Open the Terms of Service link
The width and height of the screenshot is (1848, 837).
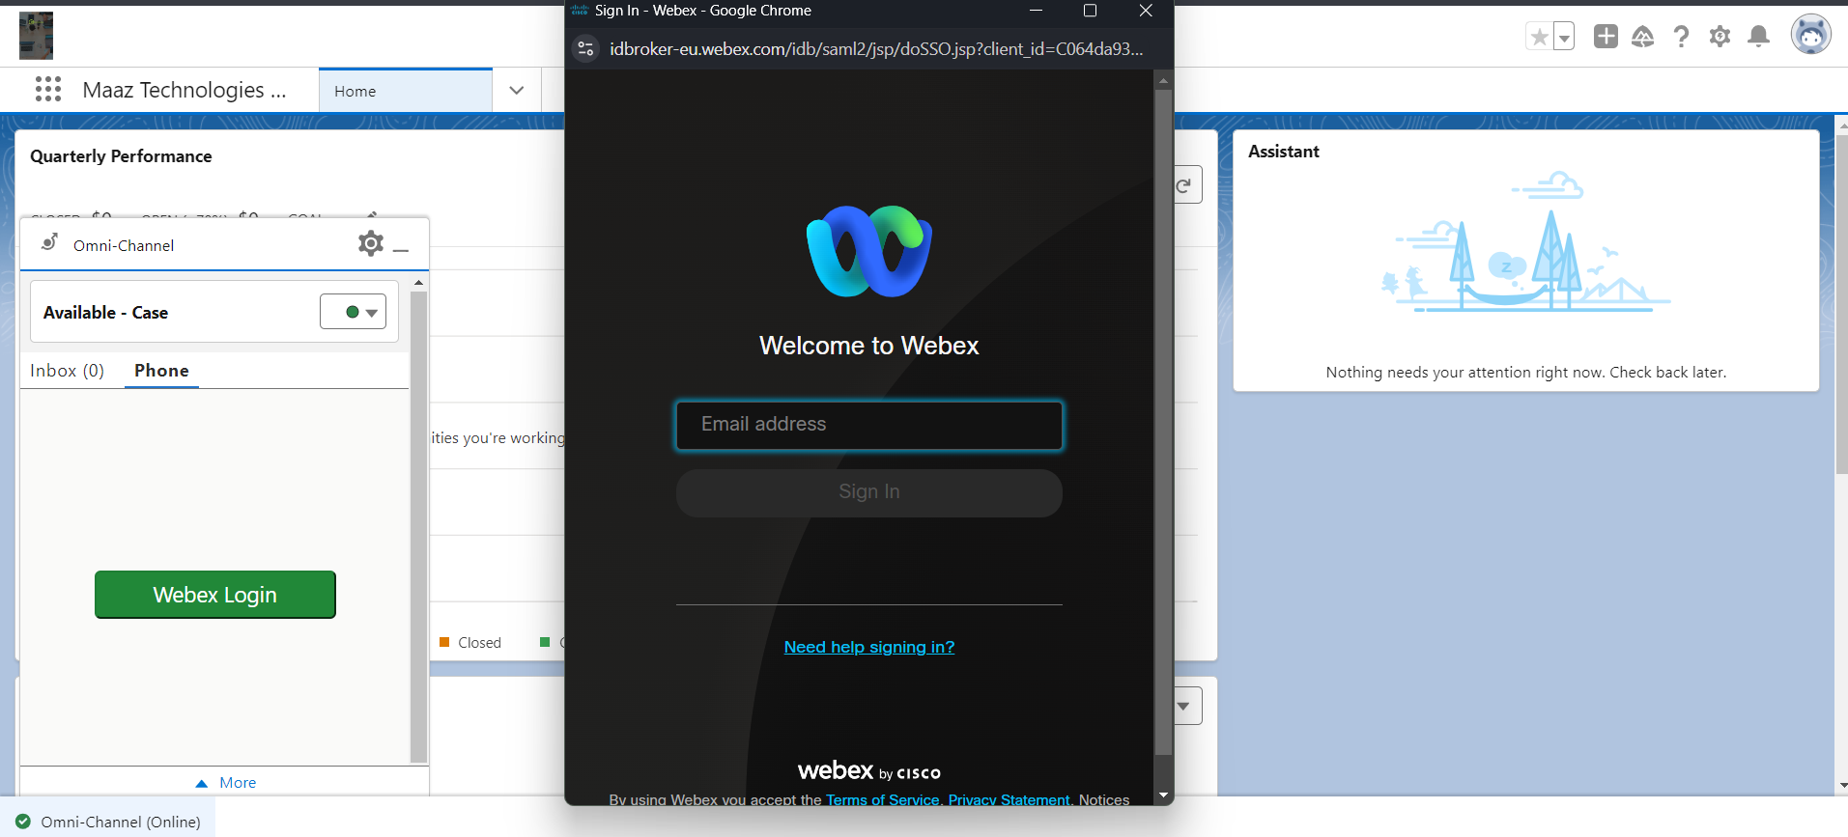coord(882,799)
